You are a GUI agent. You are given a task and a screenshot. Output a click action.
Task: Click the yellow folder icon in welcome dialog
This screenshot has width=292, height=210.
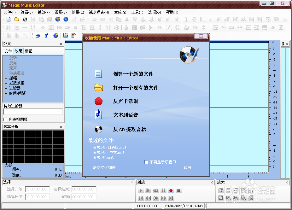click(x=98, y=88)
